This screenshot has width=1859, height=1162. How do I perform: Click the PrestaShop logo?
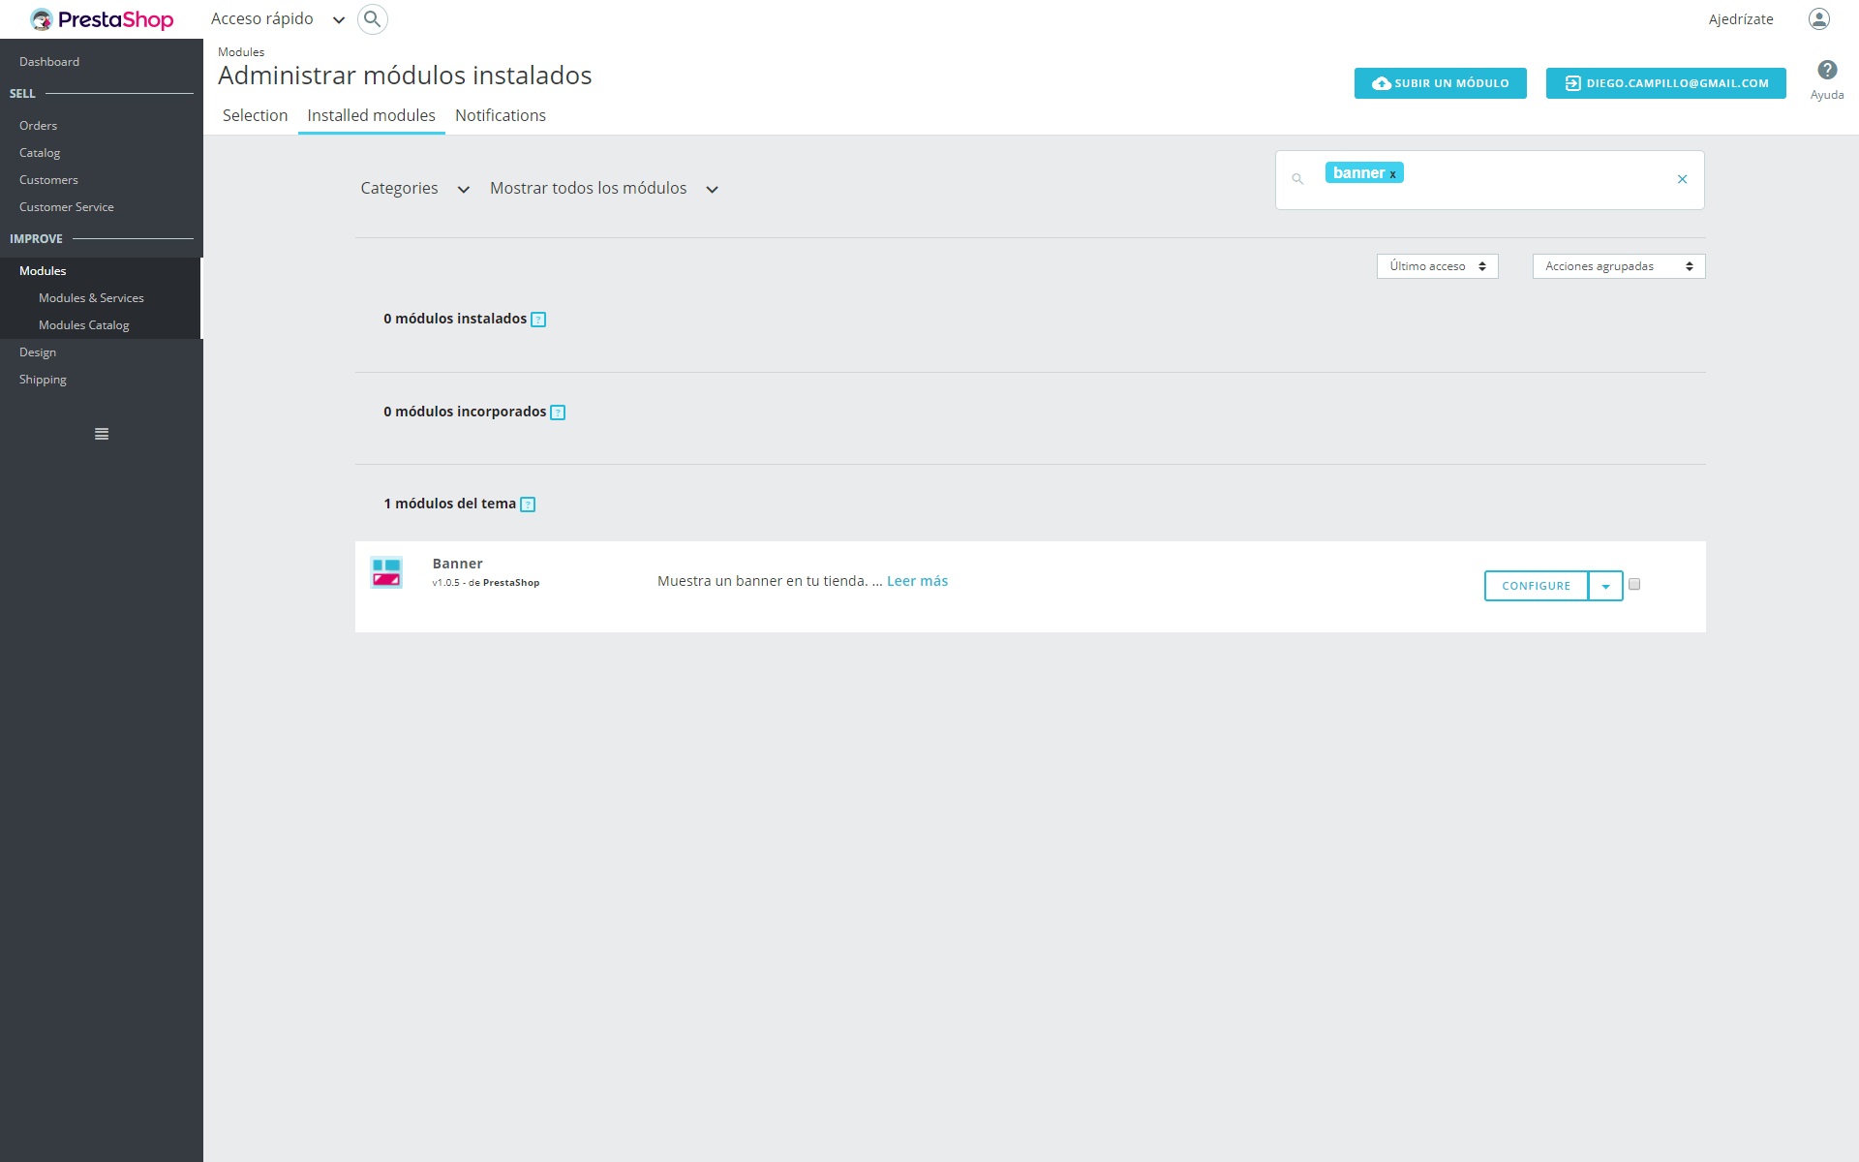click(x=102, y=19)
